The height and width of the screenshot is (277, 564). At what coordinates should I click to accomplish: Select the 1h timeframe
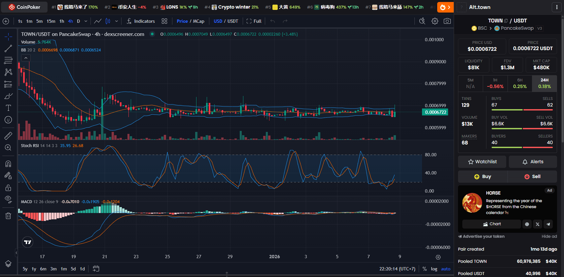coord(62,21)
